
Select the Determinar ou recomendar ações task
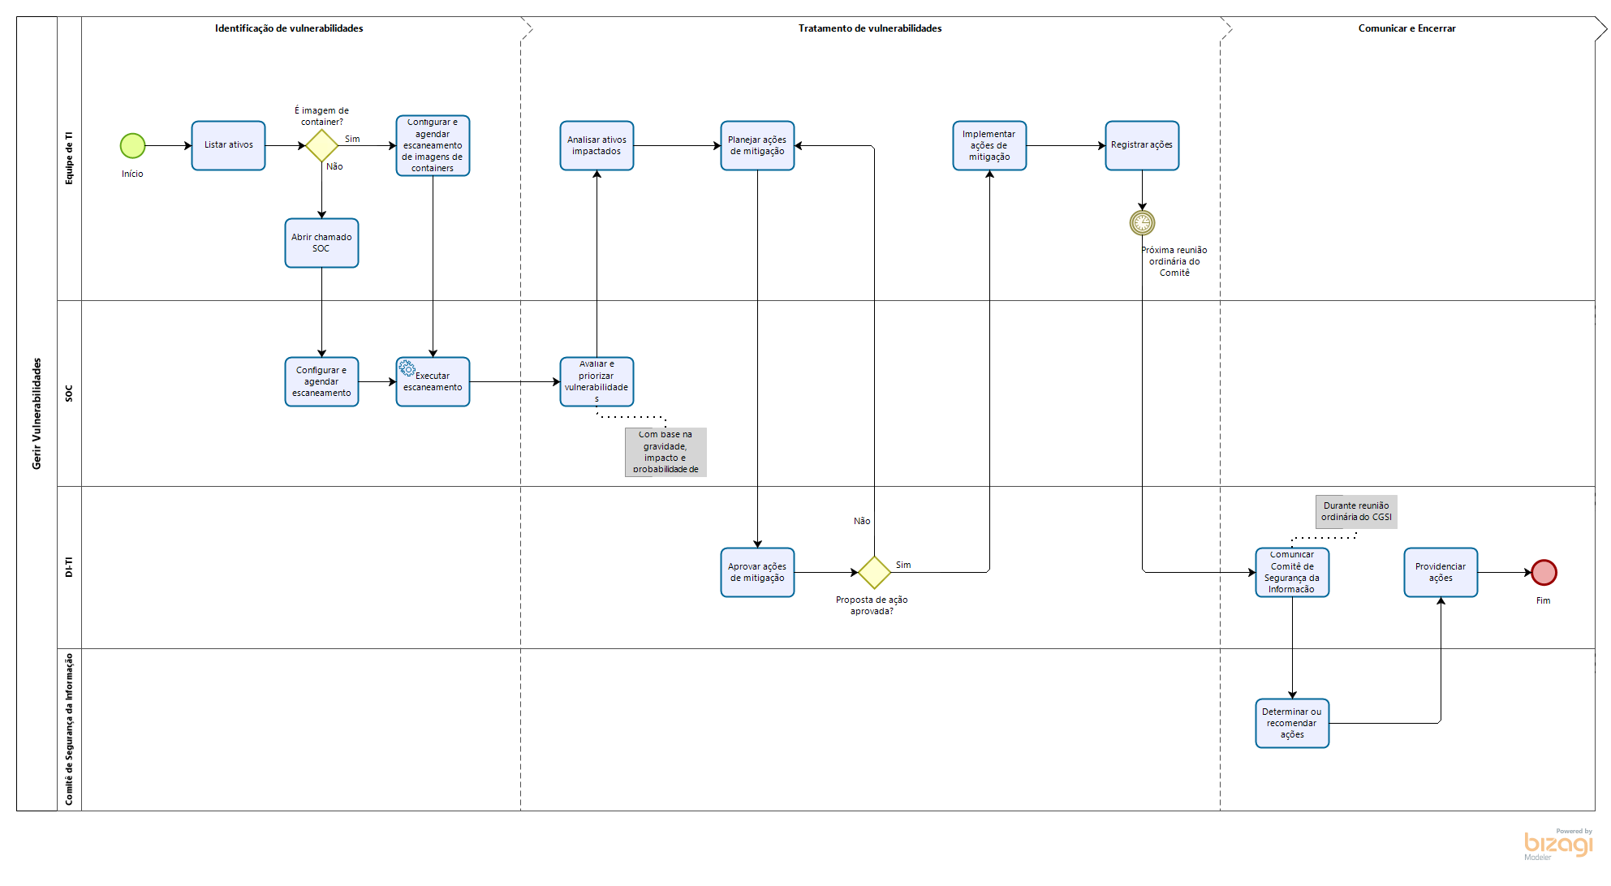(1292, 724)
